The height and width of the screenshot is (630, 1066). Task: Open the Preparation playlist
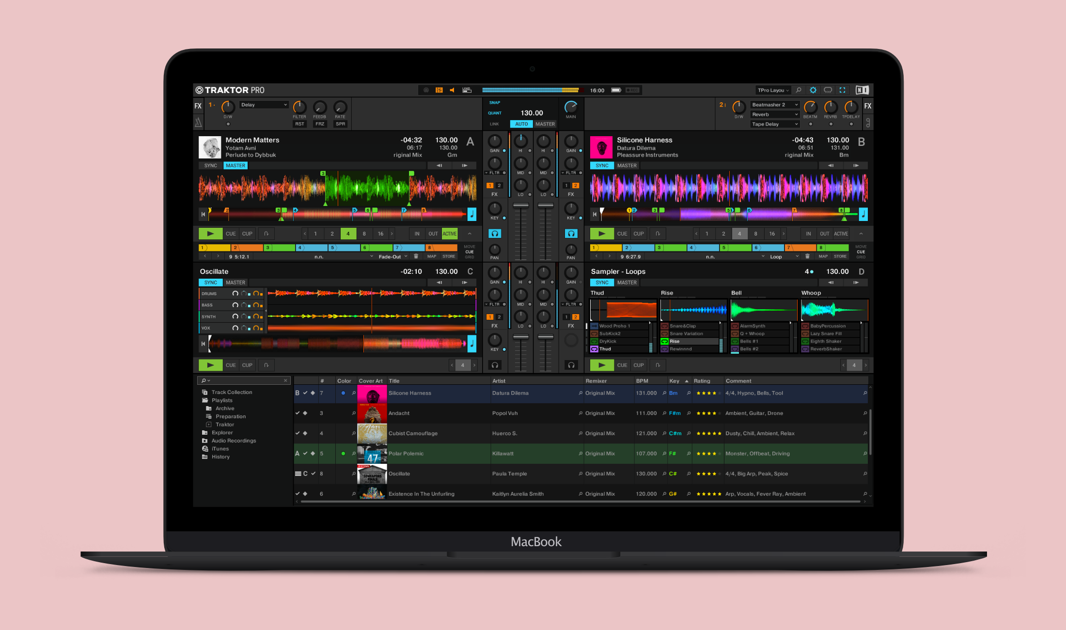coord(231,416)
